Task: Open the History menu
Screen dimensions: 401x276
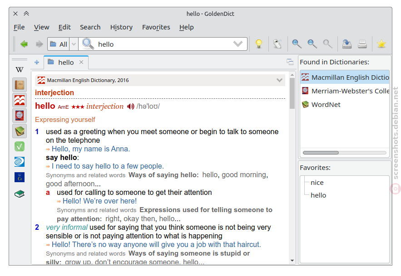Action: 121,27
